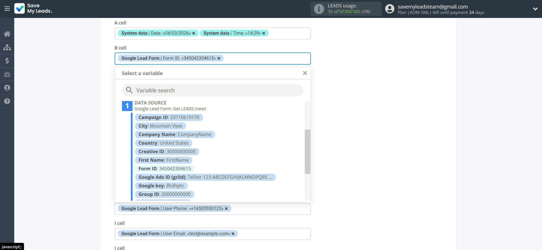Remove System data Time tag
Screen dimensions: 542x250
264,33
